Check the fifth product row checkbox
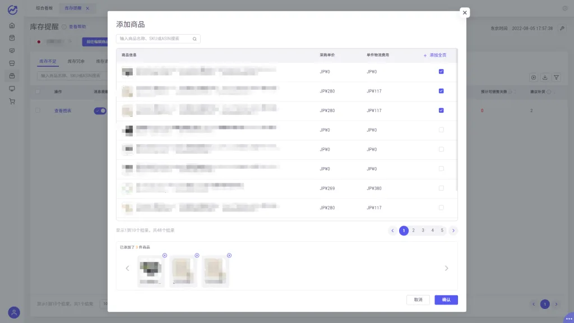The width and height of the screenshot is (574, 323). point(441,149)
